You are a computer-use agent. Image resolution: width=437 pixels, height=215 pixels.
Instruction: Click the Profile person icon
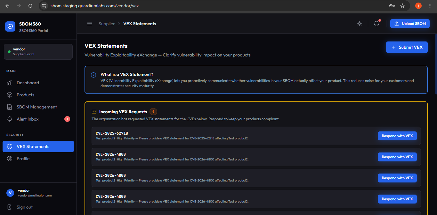pos(10,159)
